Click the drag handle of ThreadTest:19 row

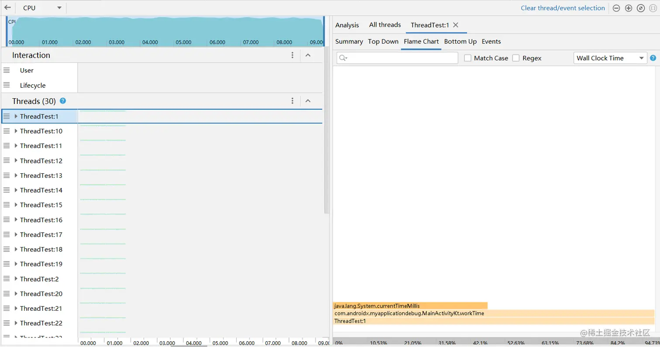pyautogui.click(x=7, y=264)
